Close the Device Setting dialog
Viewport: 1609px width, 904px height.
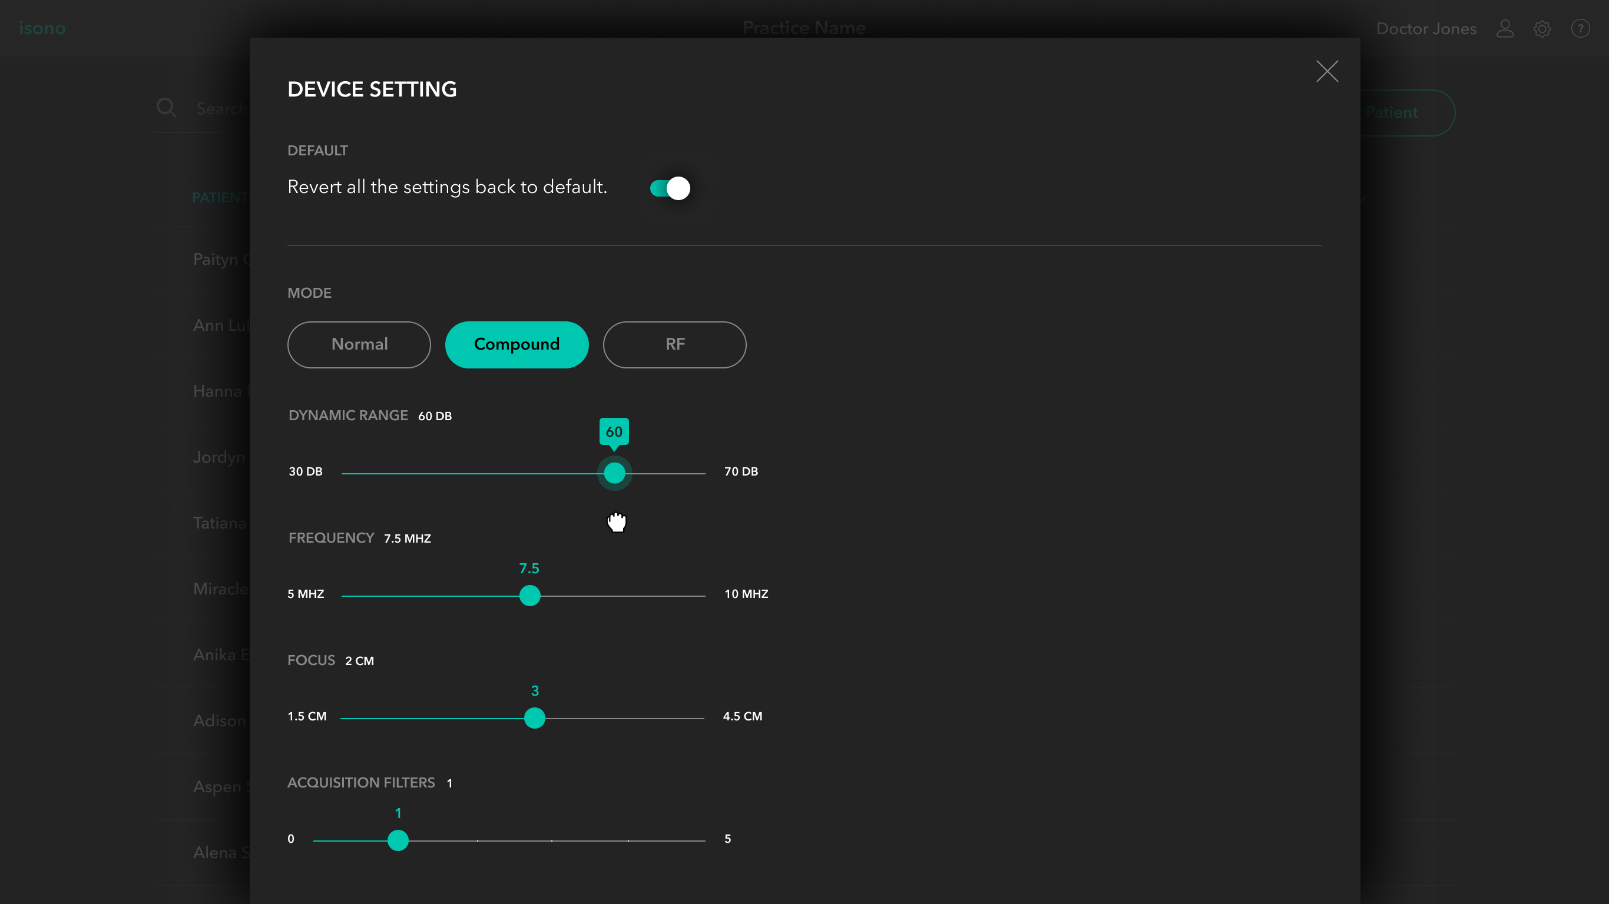1327,72
